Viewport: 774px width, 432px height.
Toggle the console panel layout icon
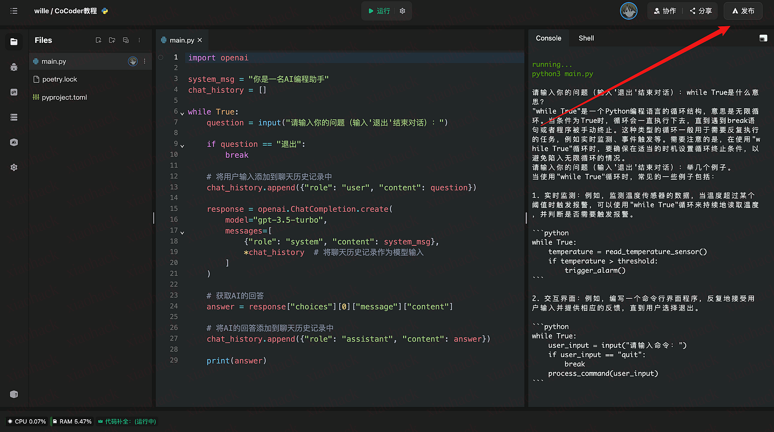(x=763, y=38)
